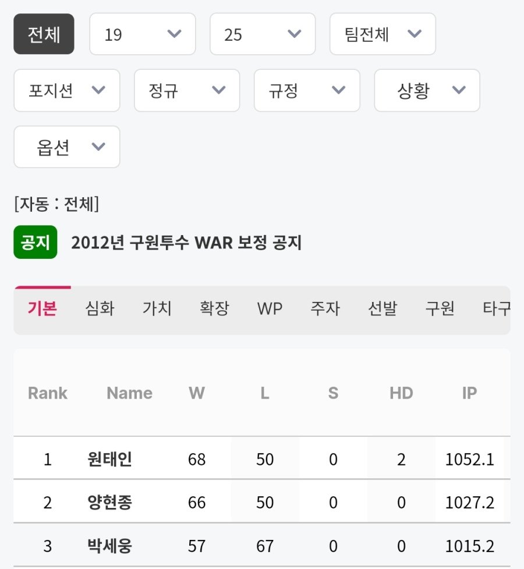The height and width of the screenshot is (569, 524).
Task: Expand the 상황 situation dropdown
Action: point(426,91)
